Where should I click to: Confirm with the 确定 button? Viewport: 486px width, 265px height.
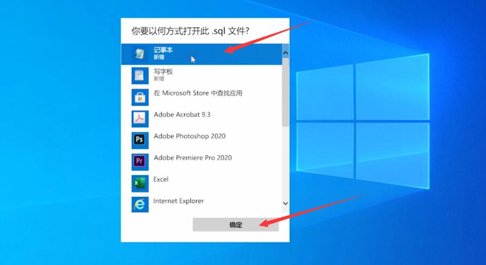(236, 225)
